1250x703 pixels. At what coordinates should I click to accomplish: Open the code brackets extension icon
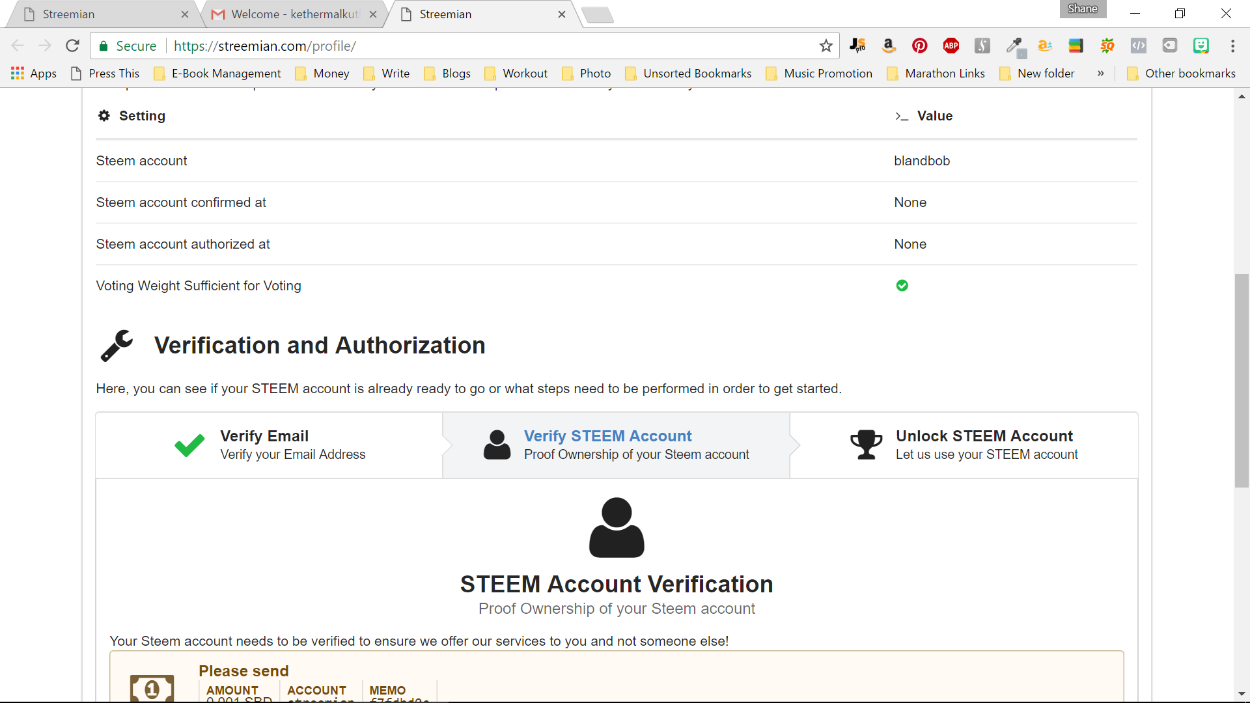pos(1139,46)
